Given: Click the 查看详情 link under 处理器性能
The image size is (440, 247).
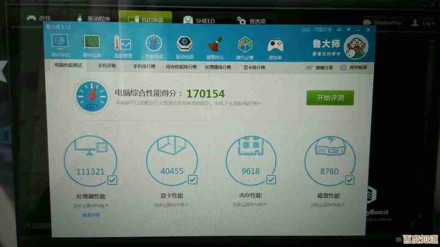Looking at the screenshot, I should pyautogui.click(x=91, y=215).
